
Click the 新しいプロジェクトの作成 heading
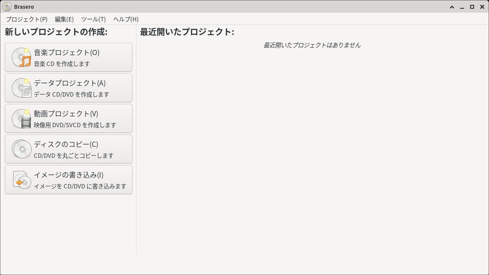56,31
